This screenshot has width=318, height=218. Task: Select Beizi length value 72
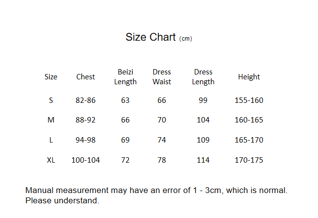click(x=125, y=160)
